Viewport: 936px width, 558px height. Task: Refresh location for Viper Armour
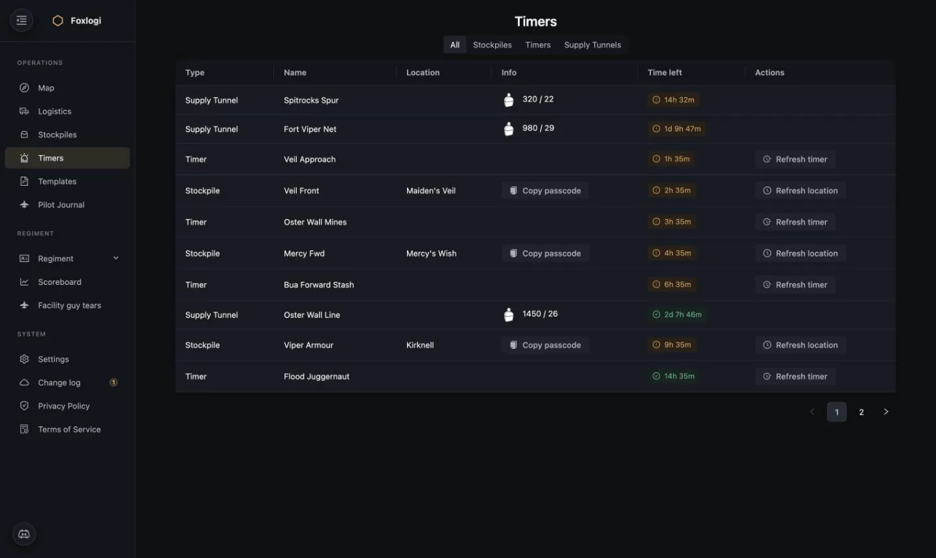(800, 345)
